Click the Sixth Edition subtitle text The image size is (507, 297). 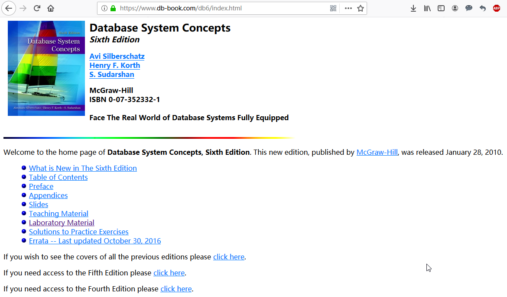coord(114,40)
